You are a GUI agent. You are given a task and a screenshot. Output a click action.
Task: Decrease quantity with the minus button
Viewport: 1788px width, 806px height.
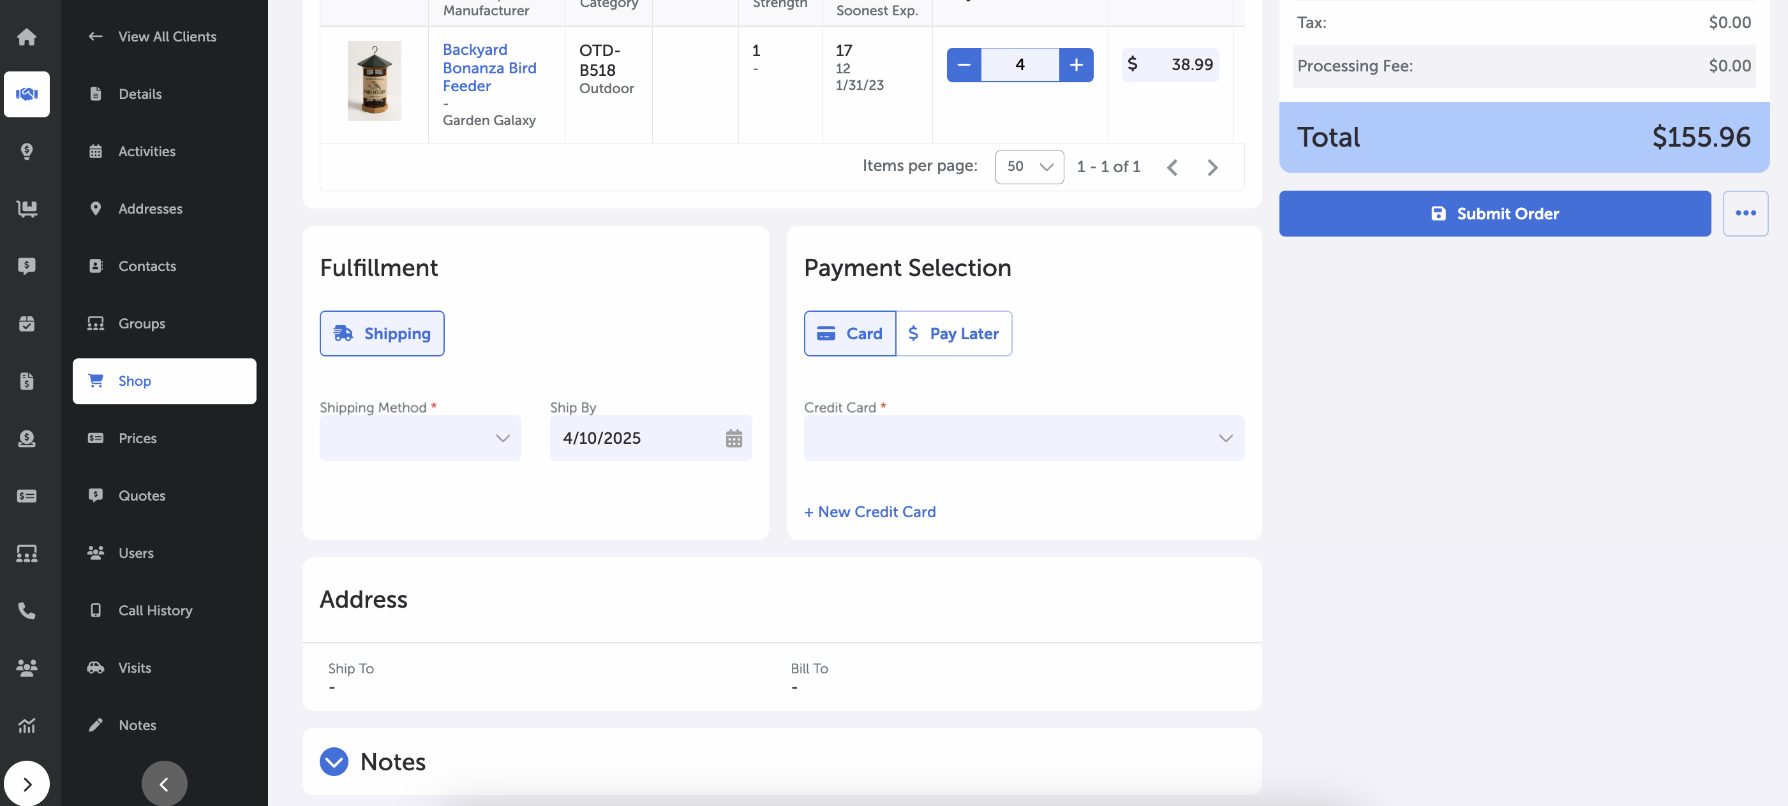964,64
